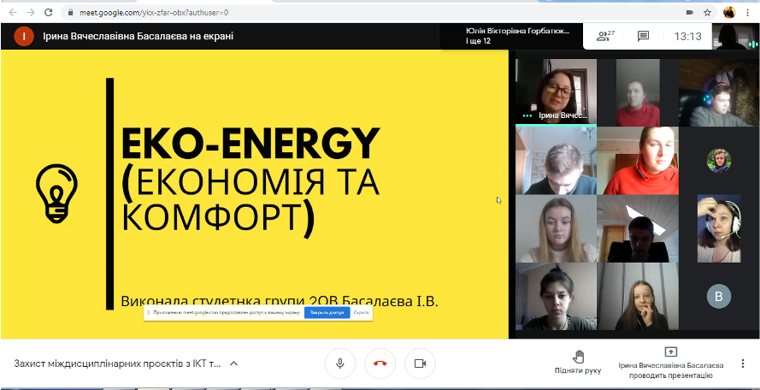
Task: Open the presentation options button
Action: (671, 363)
